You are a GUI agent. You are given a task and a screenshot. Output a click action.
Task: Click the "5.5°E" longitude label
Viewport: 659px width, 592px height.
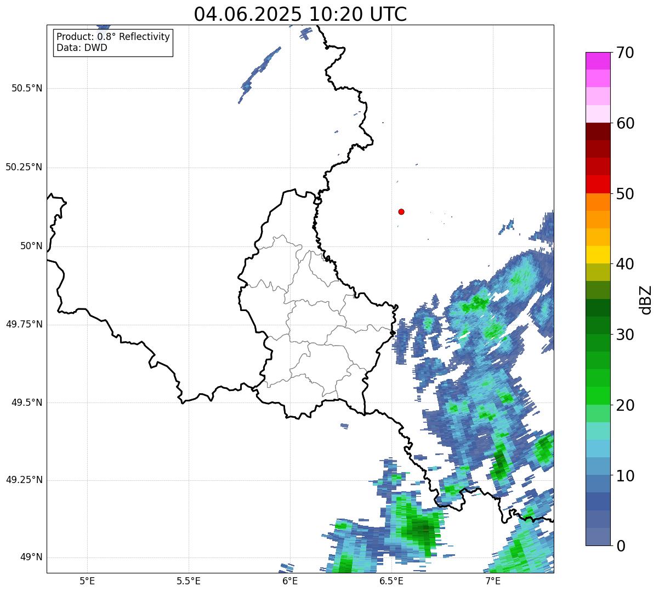pos(189,580)
